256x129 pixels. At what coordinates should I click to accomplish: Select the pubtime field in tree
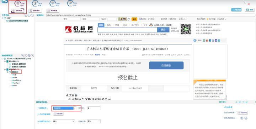(17, 80)
